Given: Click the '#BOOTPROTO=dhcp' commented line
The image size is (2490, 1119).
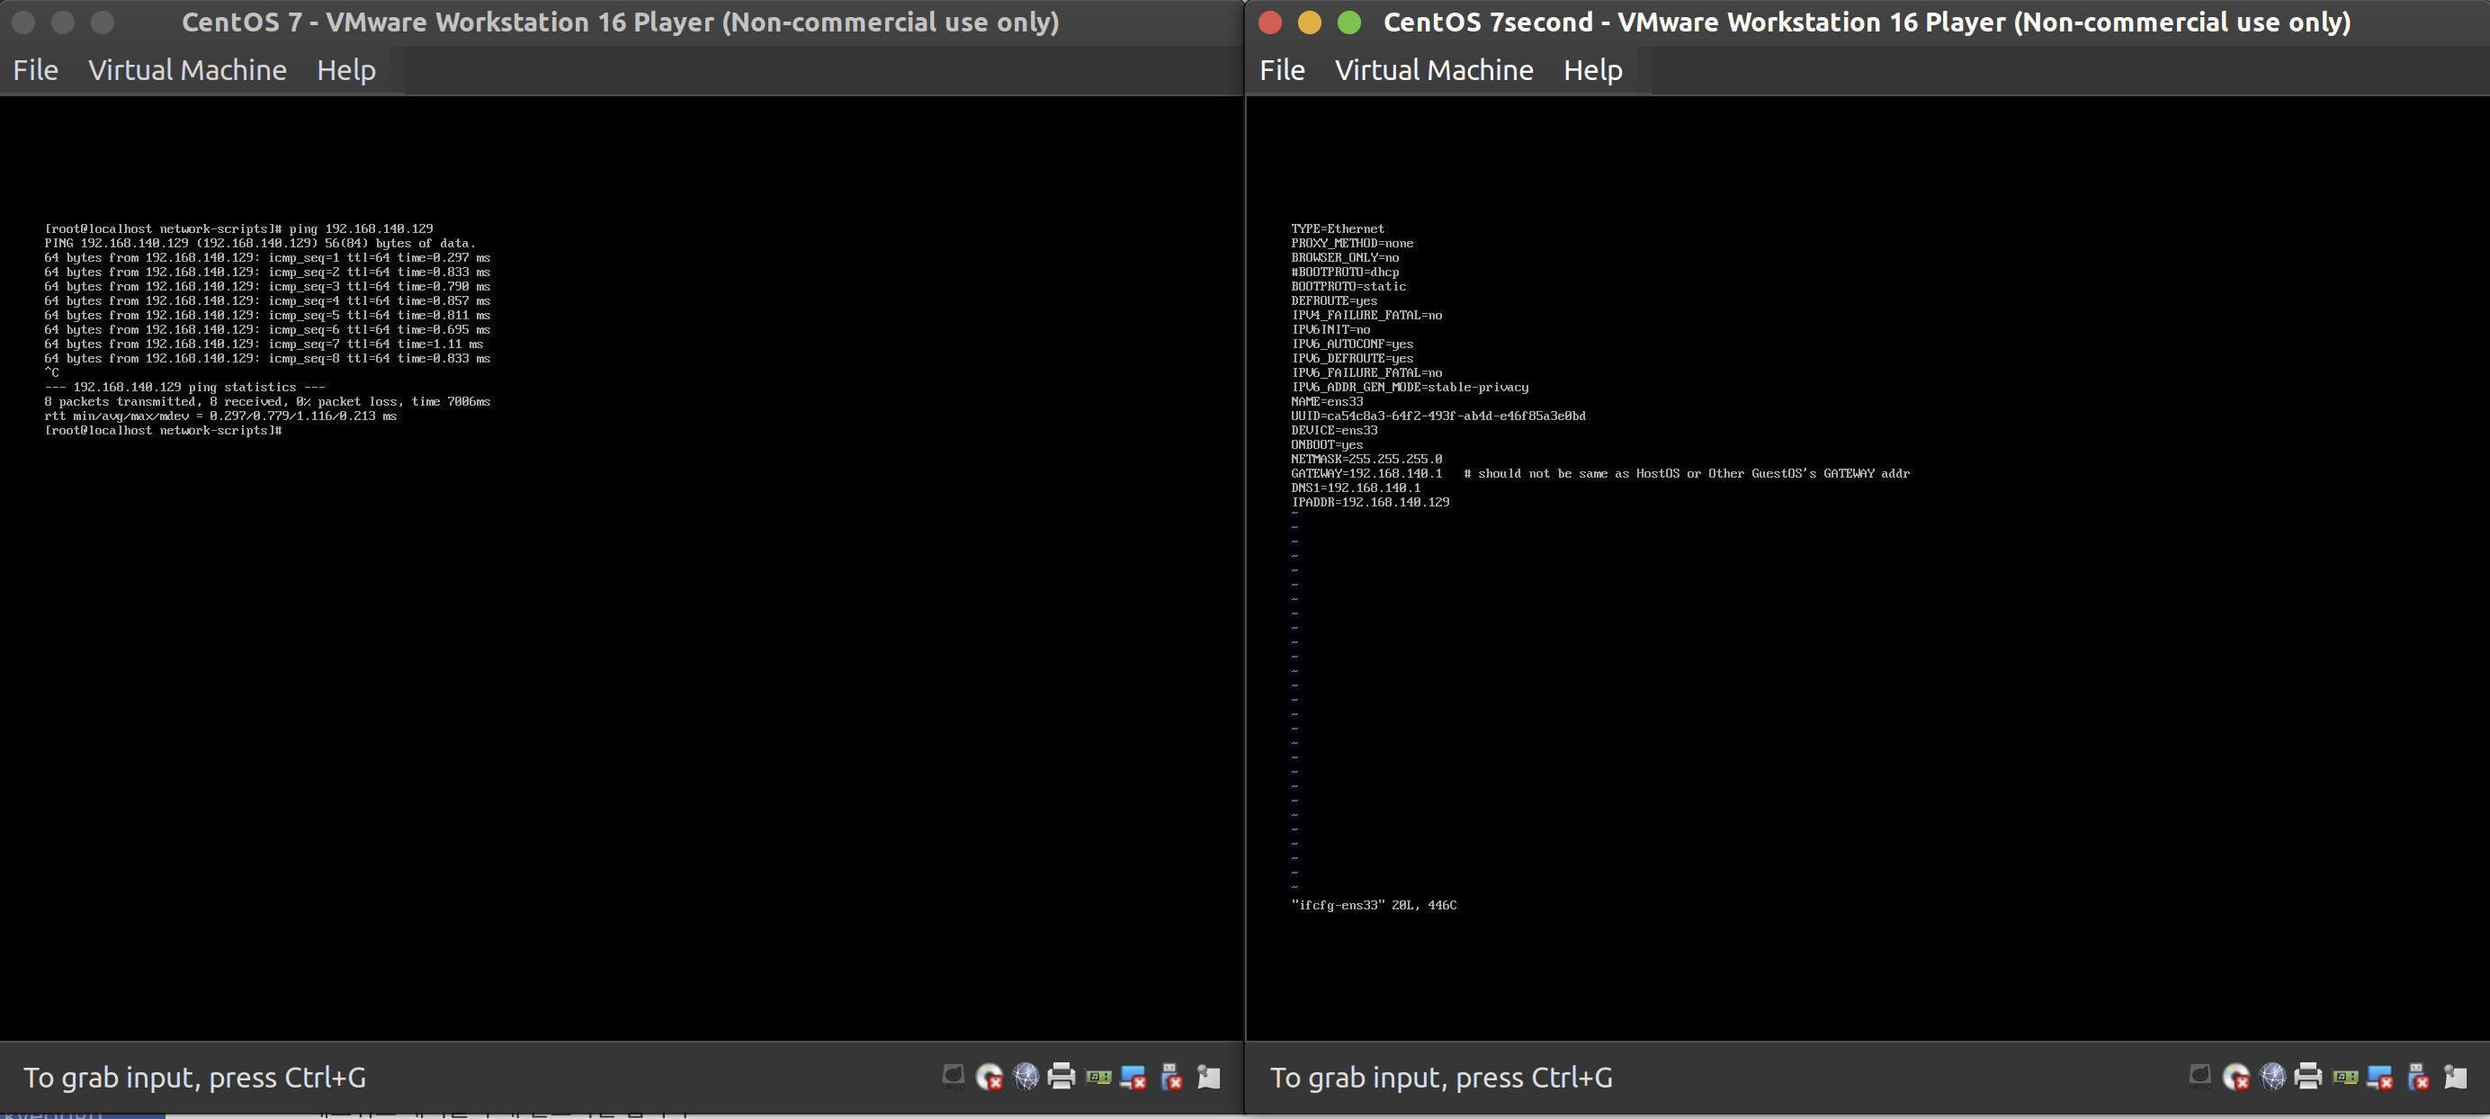Looking at the screenshot, I should 1345,273.
